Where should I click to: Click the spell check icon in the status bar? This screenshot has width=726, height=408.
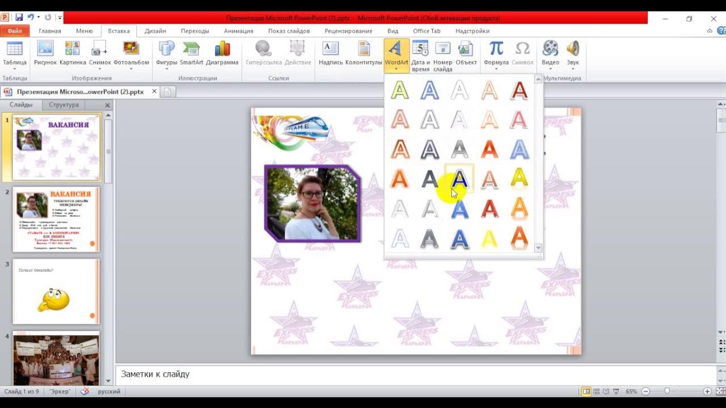85,392
